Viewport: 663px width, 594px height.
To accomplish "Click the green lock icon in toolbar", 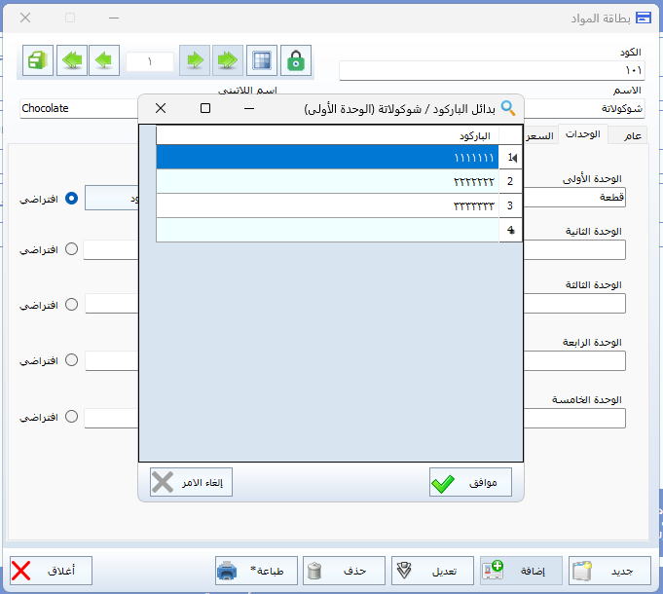I will coord(296,60).
